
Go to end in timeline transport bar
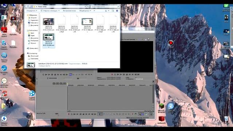(x=89, y=114)
